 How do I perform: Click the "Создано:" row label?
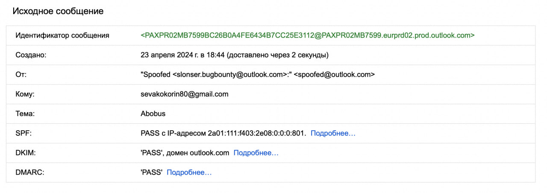coord(31,55)
